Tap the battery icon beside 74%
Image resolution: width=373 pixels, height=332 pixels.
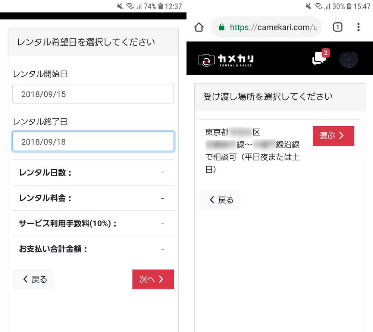tap(160, 6)
